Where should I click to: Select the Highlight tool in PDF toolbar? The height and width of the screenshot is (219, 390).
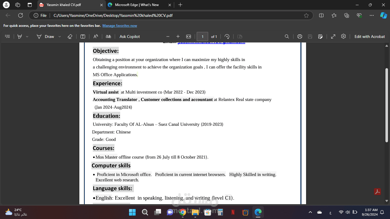coord(20,36)
